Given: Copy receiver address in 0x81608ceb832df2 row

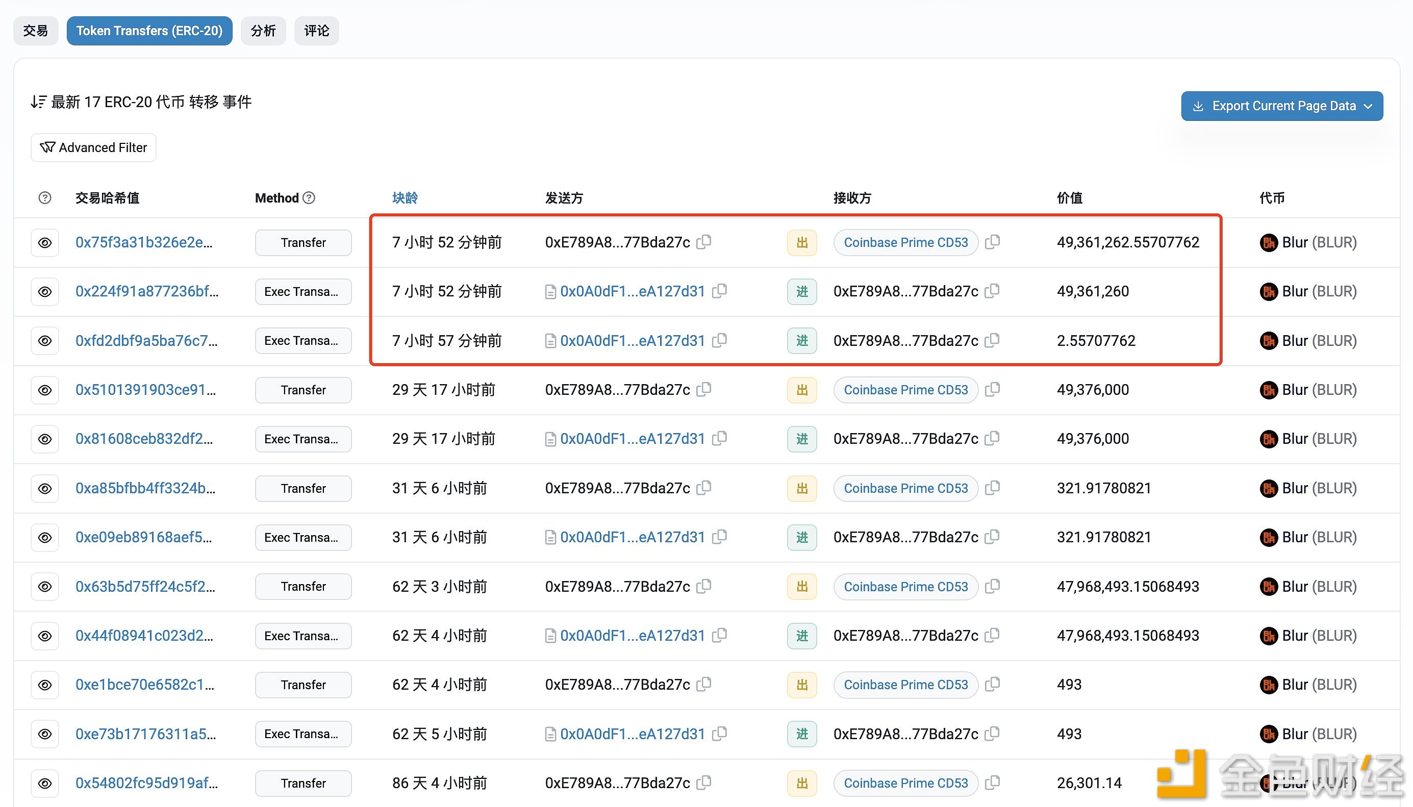Looking at the screenshot, I should click(992, 438).
